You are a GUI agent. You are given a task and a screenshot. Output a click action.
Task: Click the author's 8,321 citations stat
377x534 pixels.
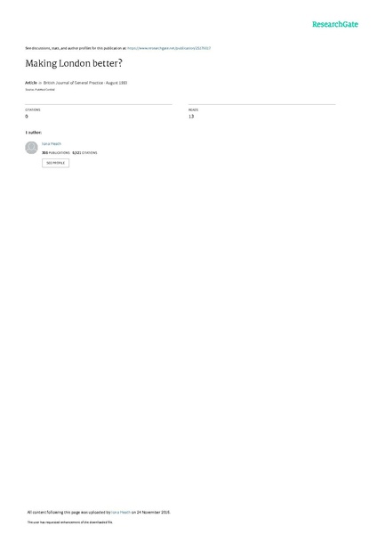click(84, 153)
